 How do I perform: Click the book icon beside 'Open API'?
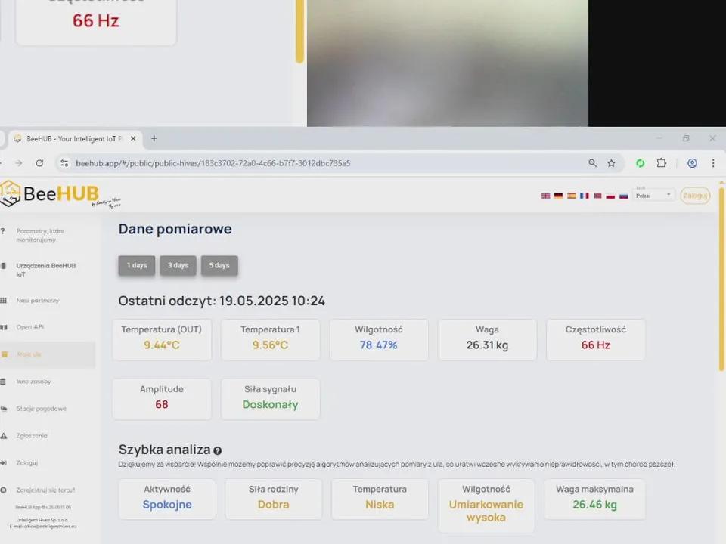click(x=4, y=327)
